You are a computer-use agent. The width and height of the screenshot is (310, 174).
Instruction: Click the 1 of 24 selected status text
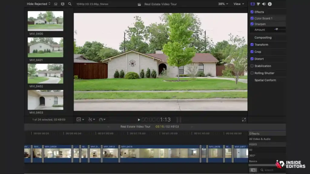coord(49,120)
